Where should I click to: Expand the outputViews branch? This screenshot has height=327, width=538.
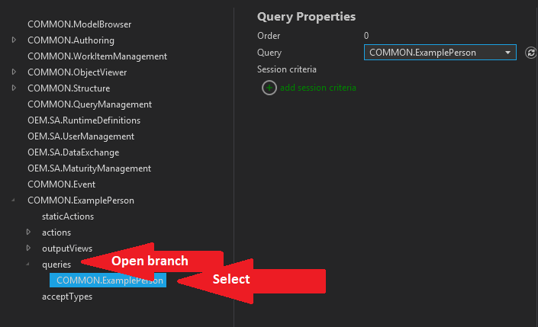pos(28,248)
